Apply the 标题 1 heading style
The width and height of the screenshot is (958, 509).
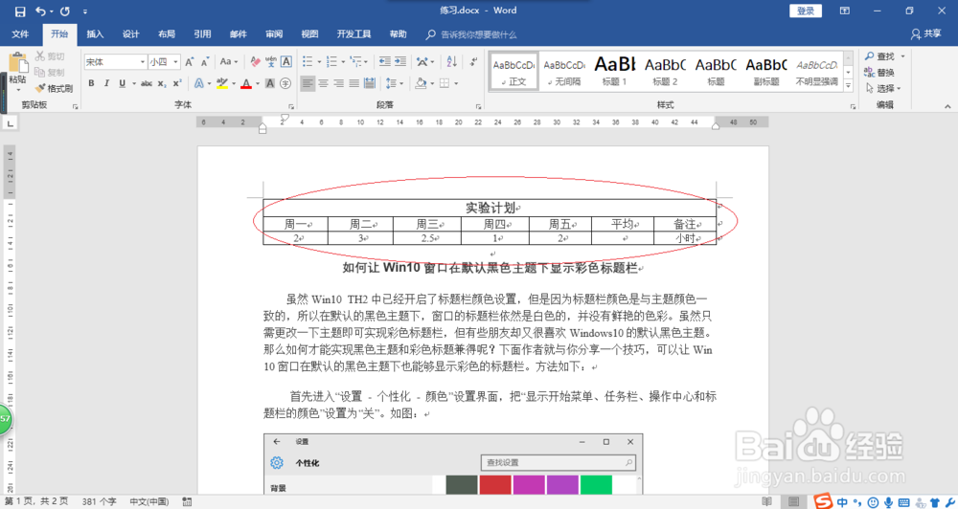click(615, 72)
